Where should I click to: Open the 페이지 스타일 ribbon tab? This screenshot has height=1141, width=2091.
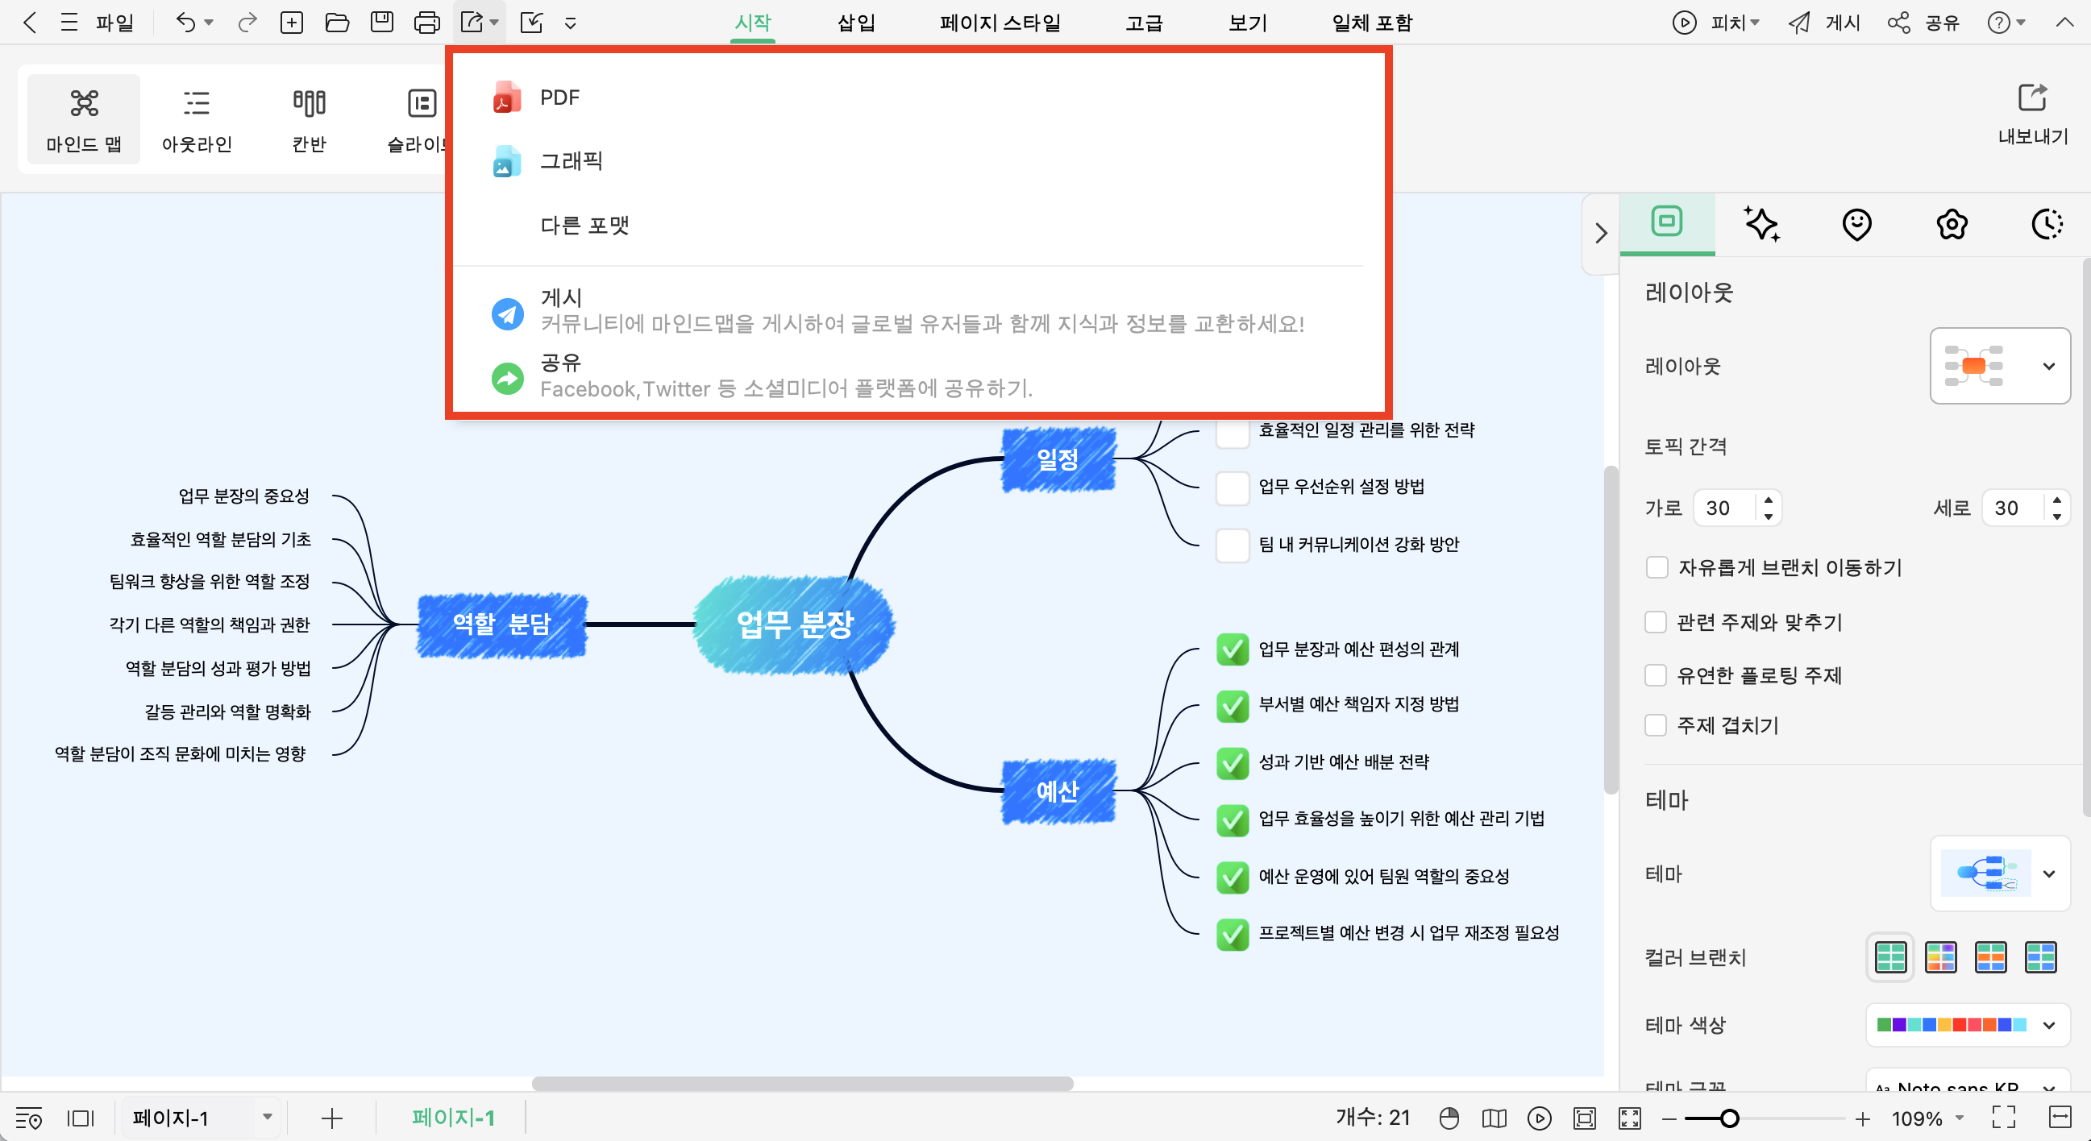(1000, 23)
